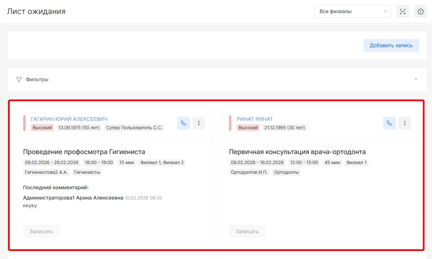Open patient link РИНАТ РИНАТ
This screenshot has width=432, height=259.
point(255,119)
